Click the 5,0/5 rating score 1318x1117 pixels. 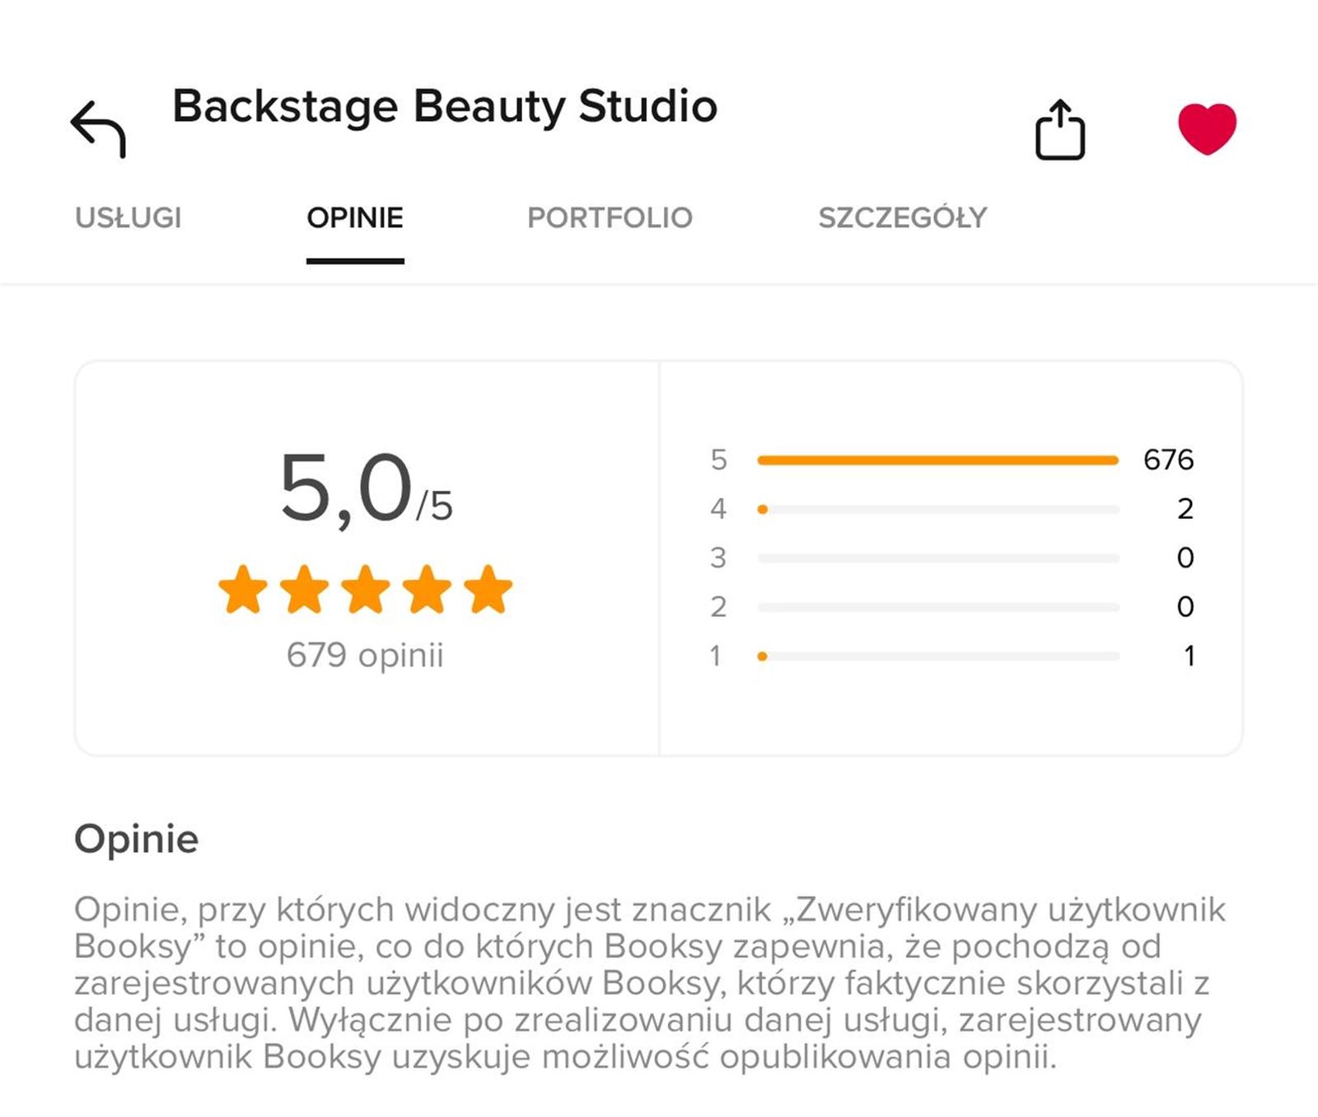click(x=366, y=488)
